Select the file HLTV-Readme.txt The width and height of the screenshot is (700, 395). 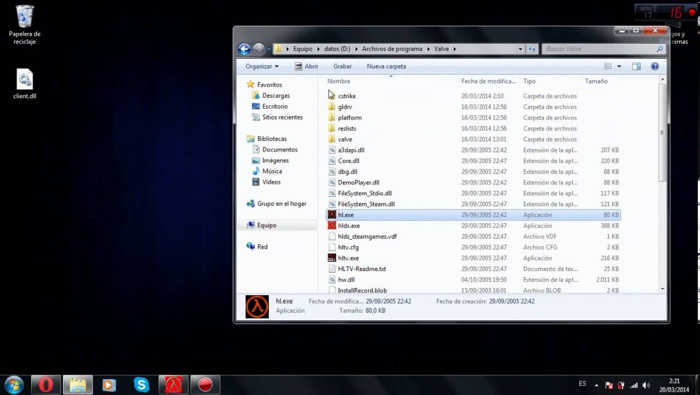(362, 269)
